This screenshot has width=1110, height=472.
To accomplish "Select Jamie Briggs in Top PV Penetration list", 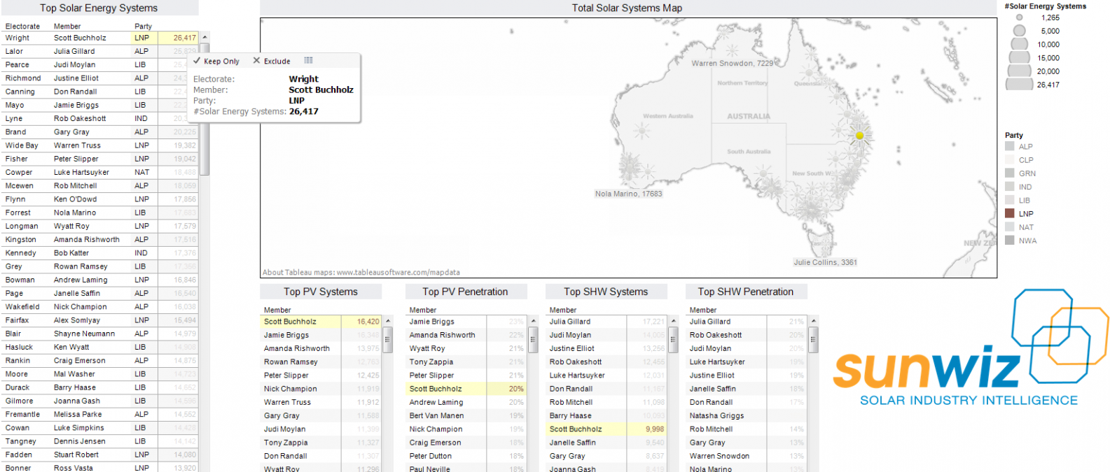I will click(431, 322).
